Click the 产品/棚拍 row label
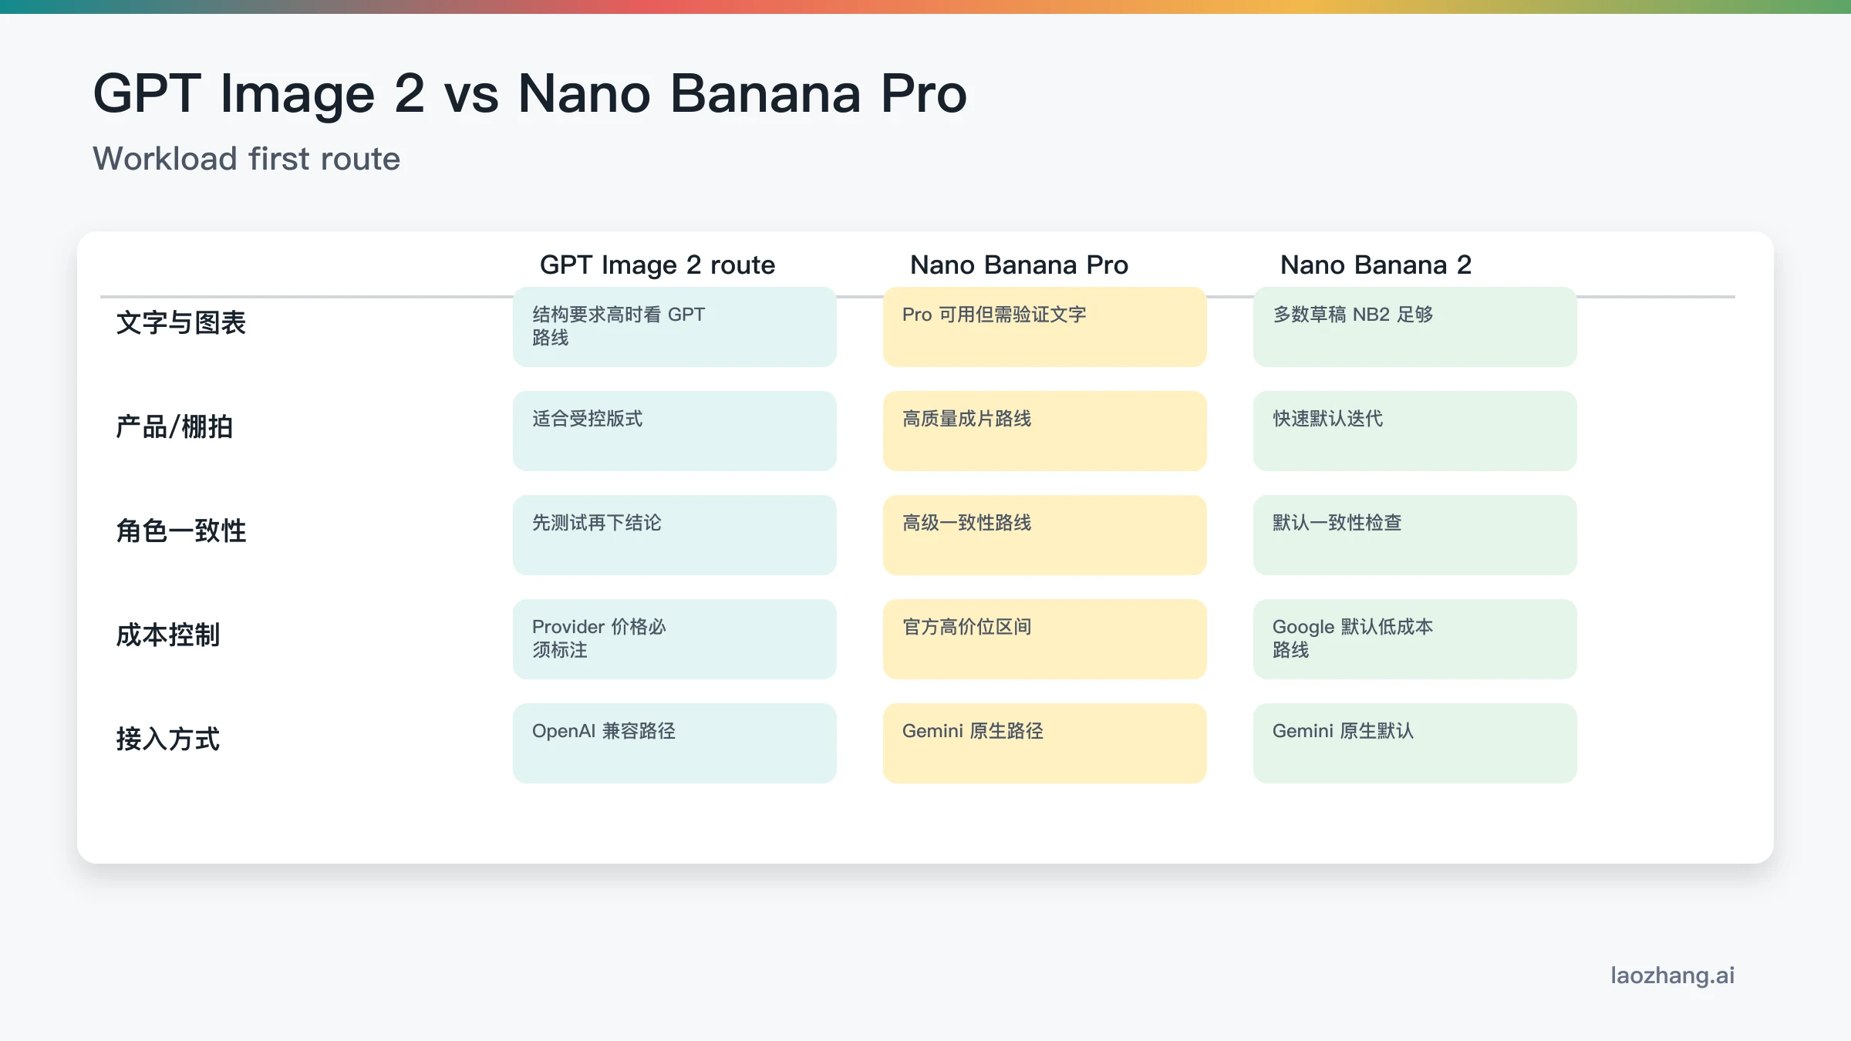The height and width of the screenshot is (1041, 1851). tap(174, 427)
